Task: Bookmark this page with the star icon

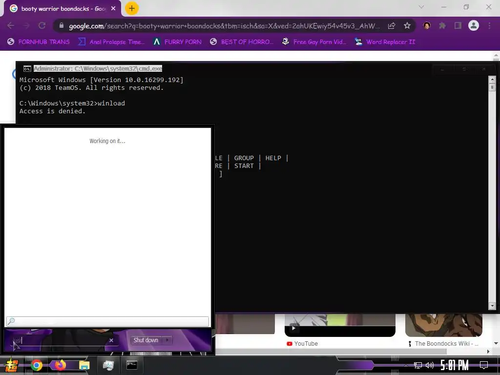Action: (407, 26)
